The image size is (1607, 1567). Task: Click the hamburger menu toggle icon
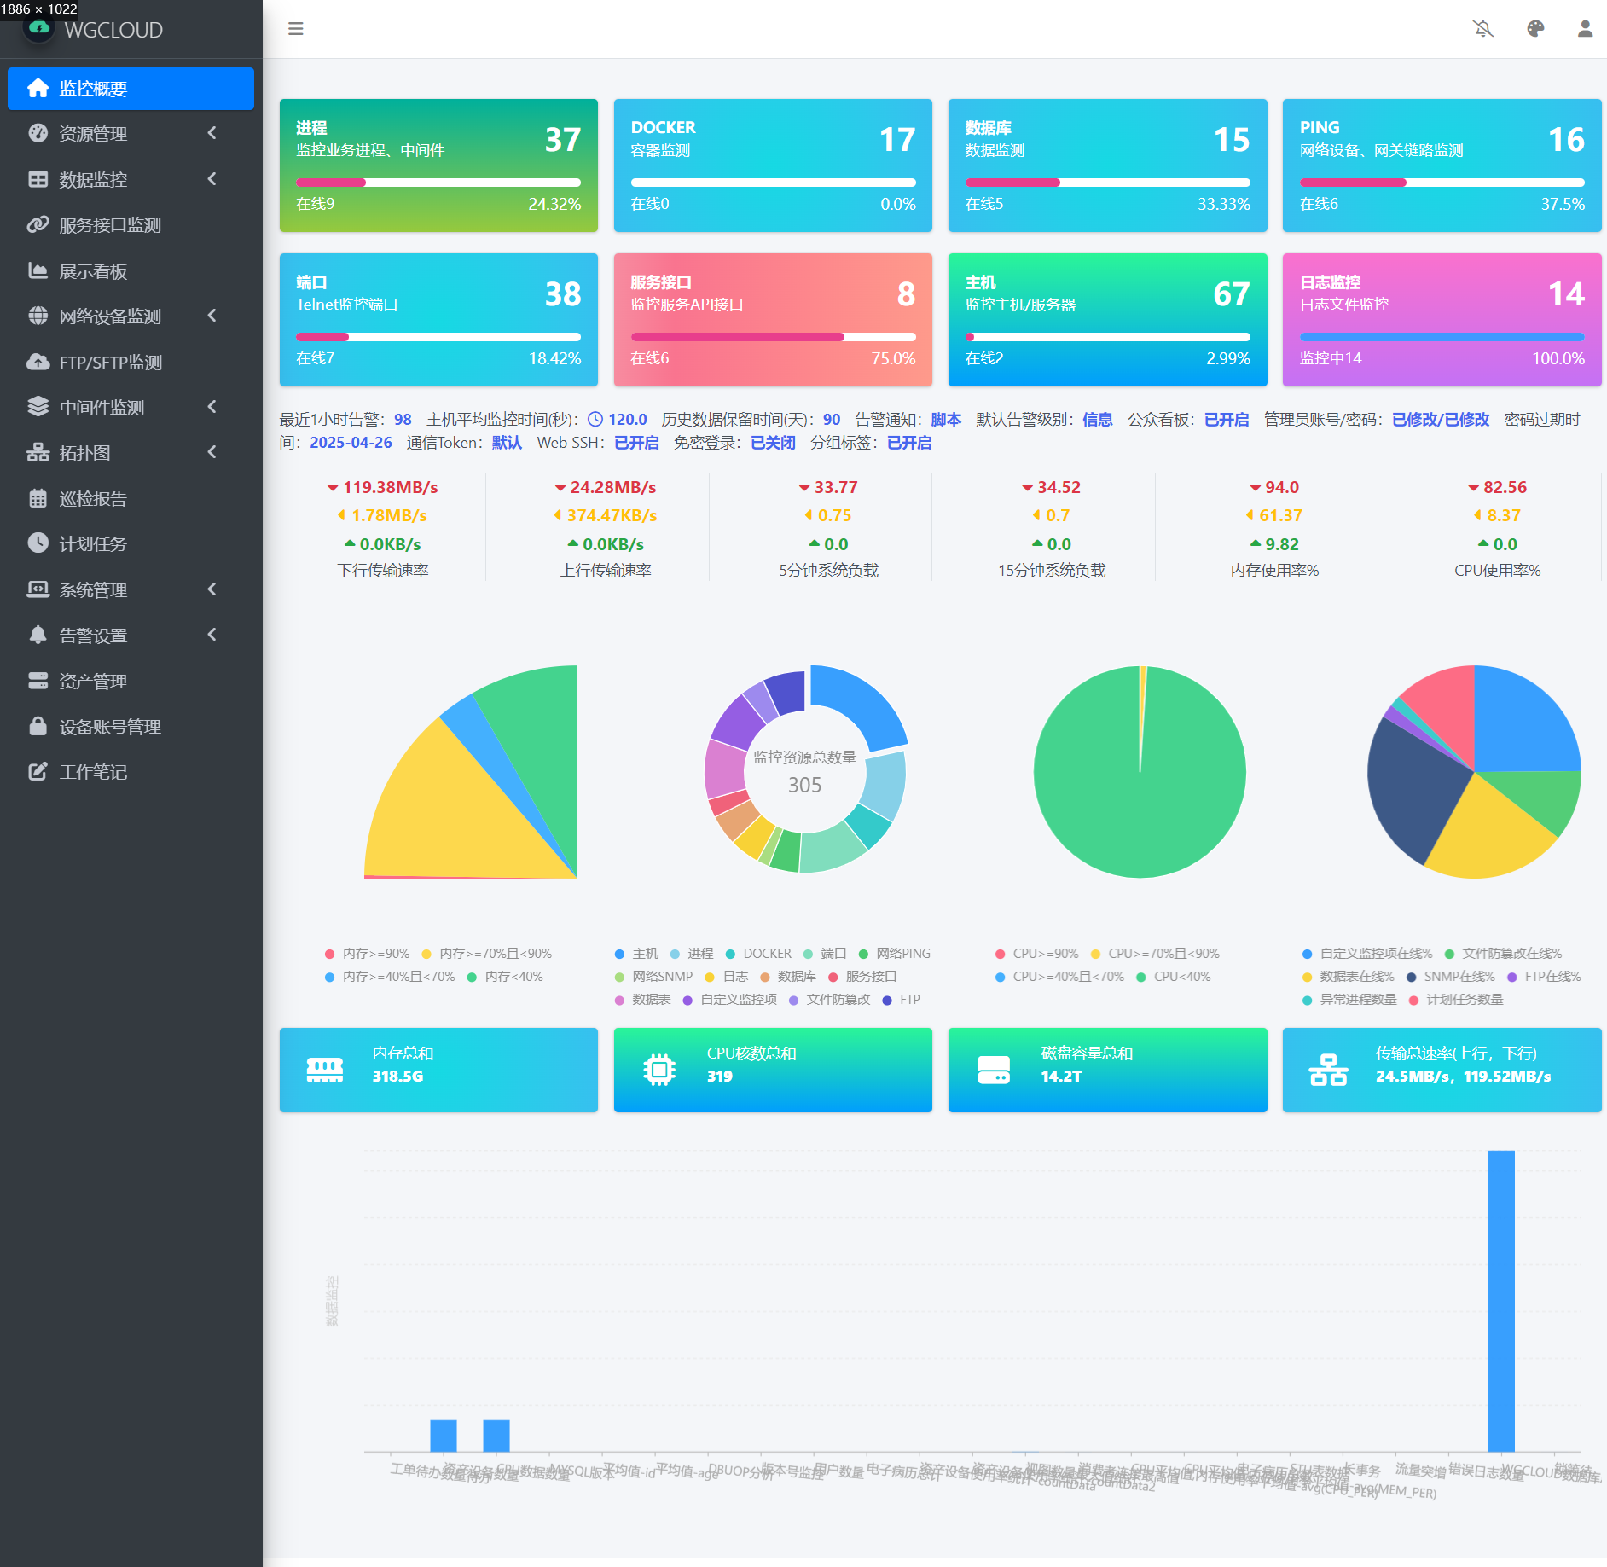296,29
